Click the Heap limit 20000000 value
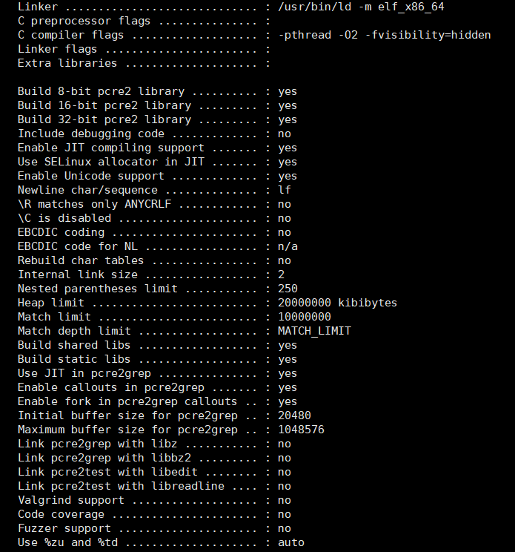Screen dimensions: 515x552 point(305,303)
